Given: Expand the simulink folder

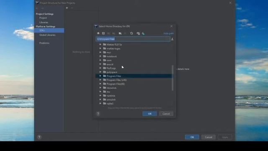Looking at the screenshot, I should click(100, 100).
